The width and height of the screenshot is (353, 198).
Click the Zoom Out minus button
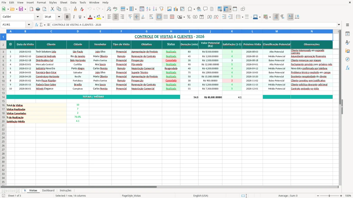point(318,196)
